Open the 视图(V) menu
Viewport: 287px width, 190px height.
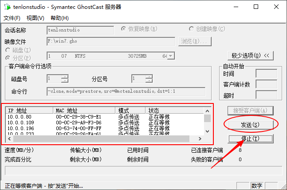coord(35,18)
